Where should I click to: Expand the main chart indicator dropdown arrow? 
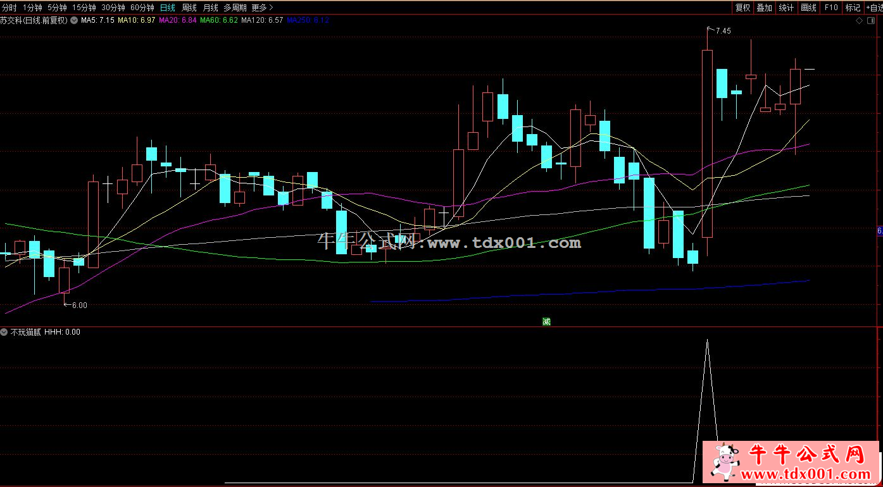point(75,20)
